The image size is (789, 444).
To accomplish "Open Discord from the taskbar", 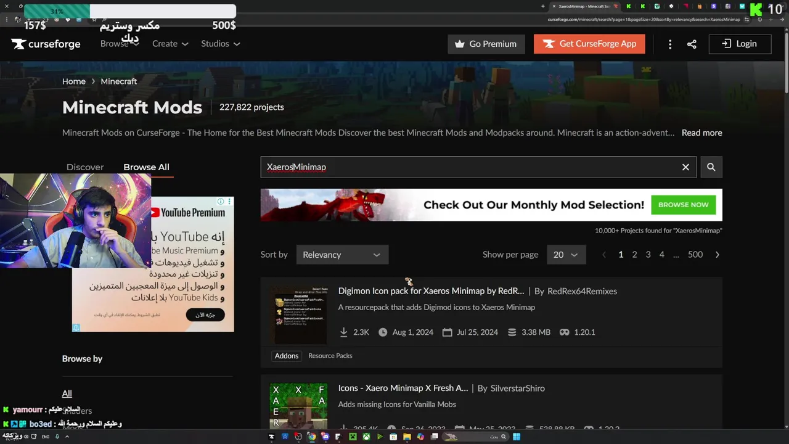I will (325, 437).
